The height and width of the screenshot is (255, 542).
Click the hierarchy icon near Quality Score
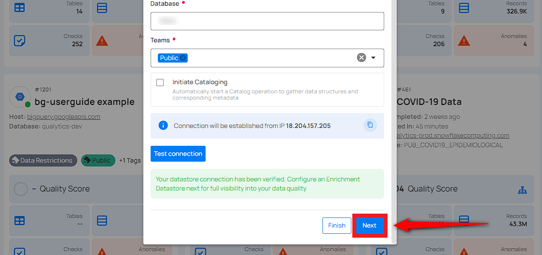click(x=522, y=190)
